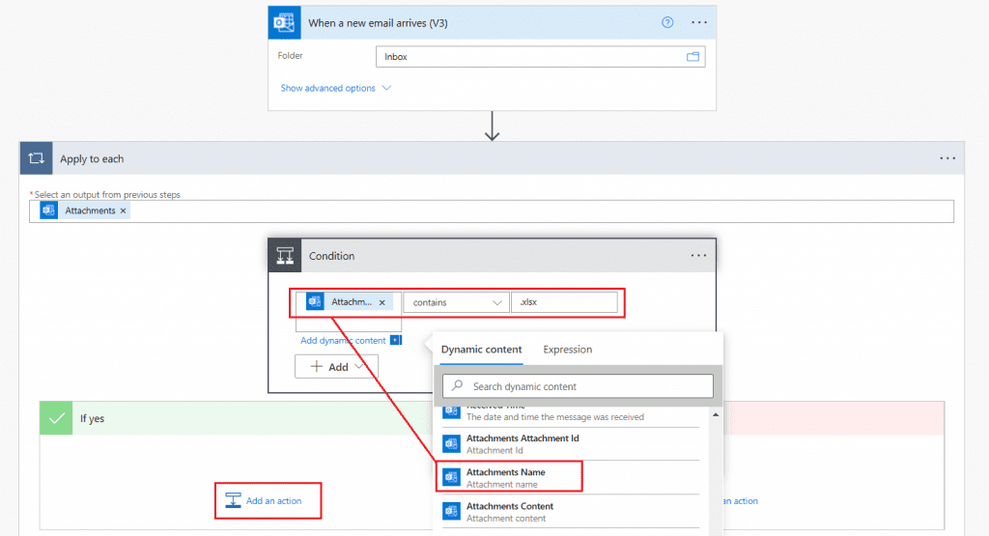Click the Outlook icon next to Attachments Content
This screenshot has height=536, width=989.
coord(451,512)
